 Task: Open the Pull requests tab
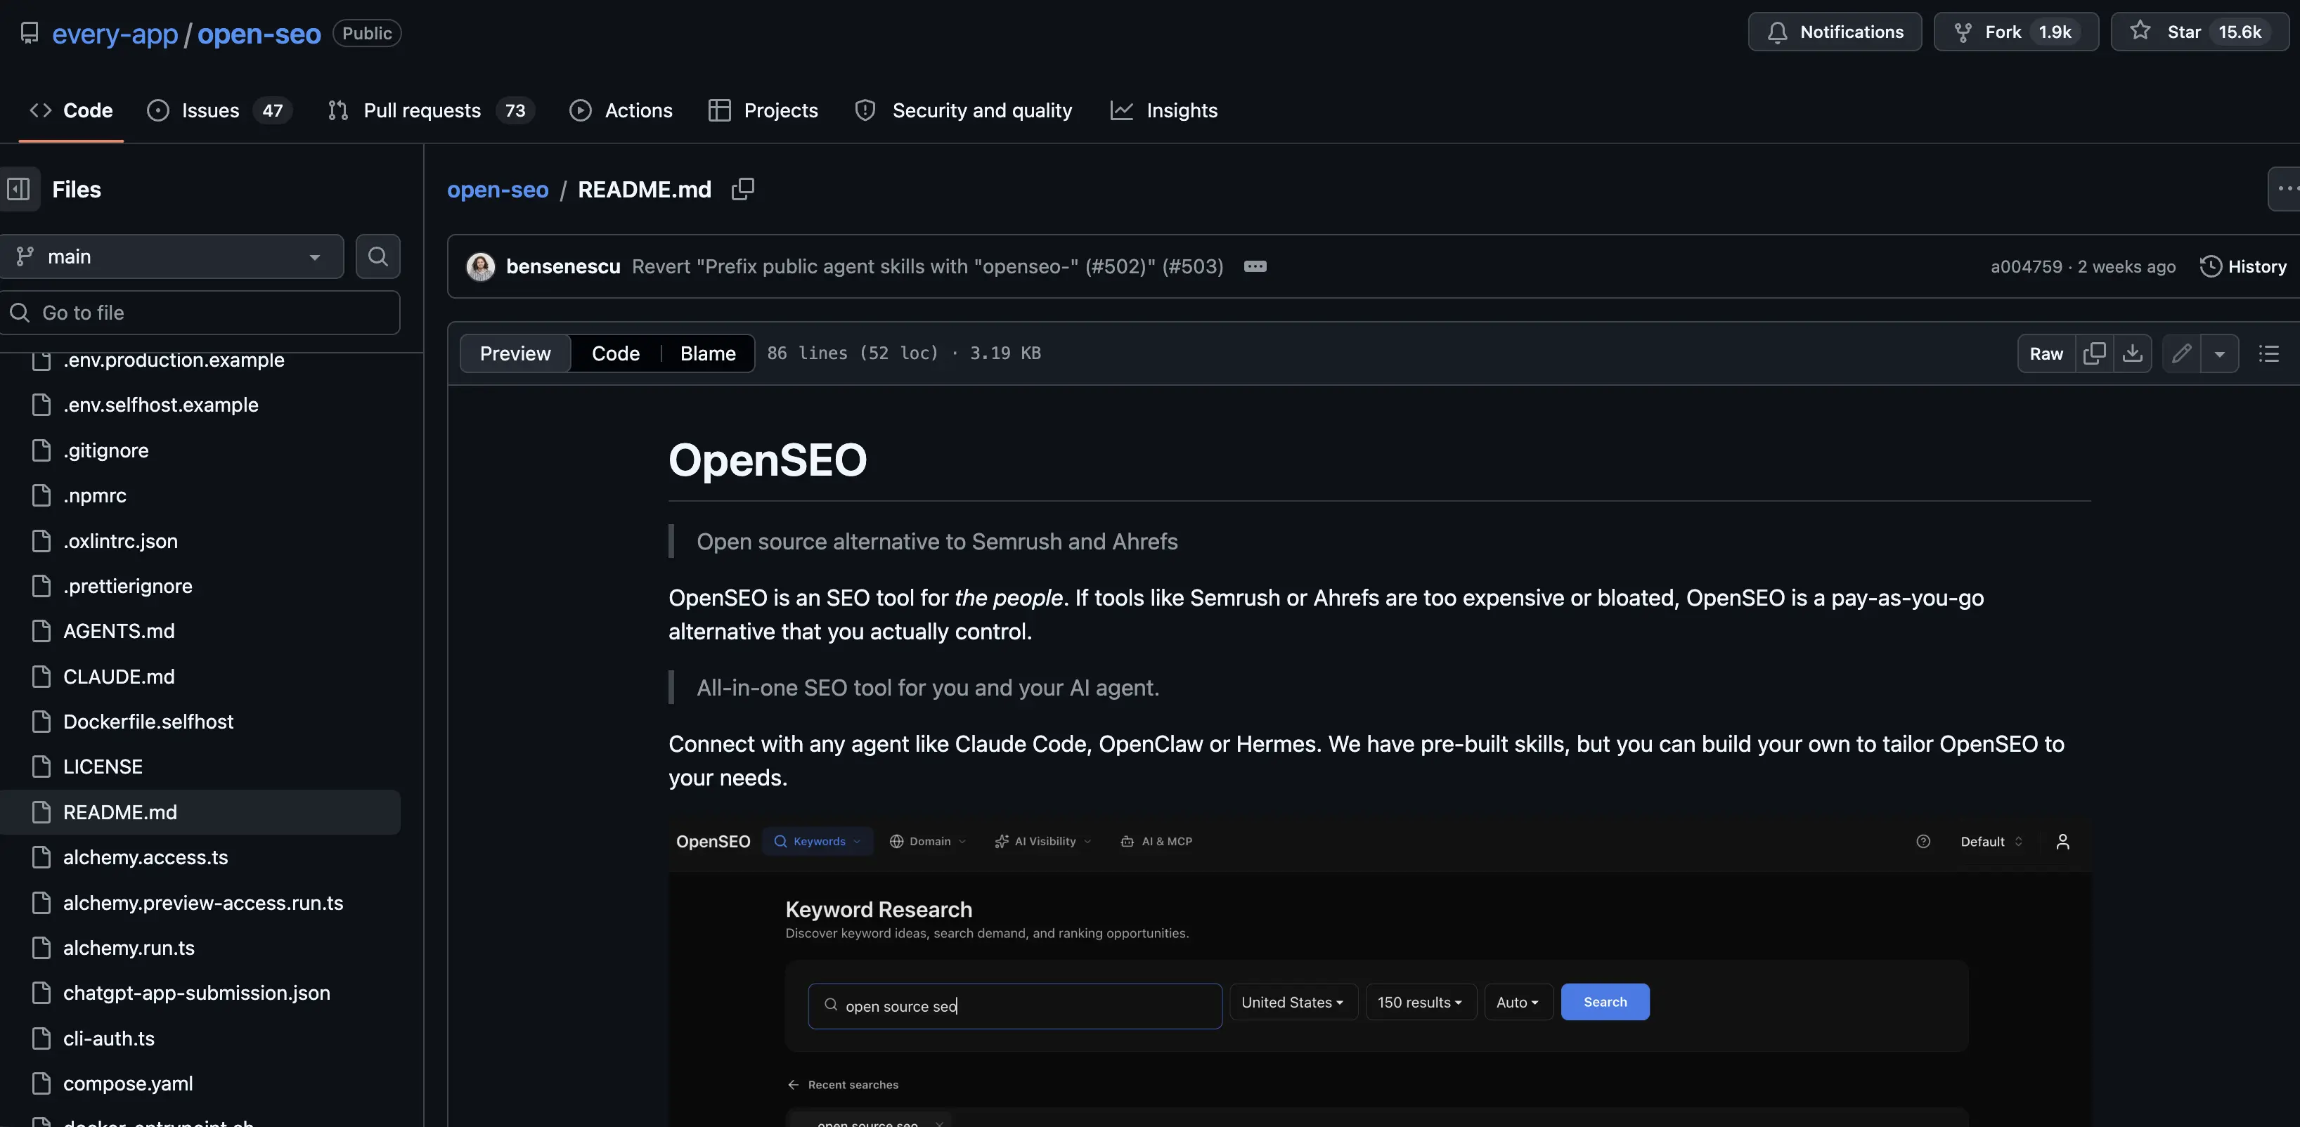click(432, 110)
